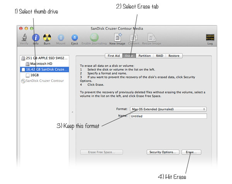Close the Disk Utility window
This screenshot has width=232, height=184.
point(21,28)
